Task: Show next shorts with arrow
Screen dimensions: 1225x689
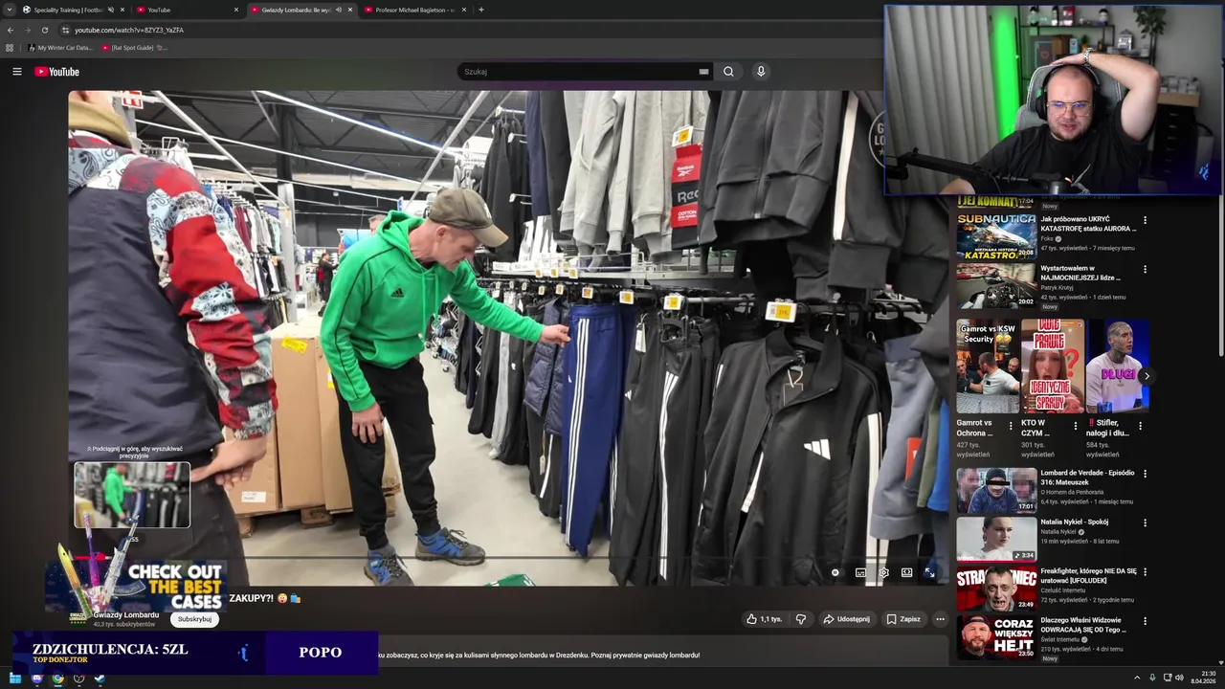Action: coord(1147,376)
